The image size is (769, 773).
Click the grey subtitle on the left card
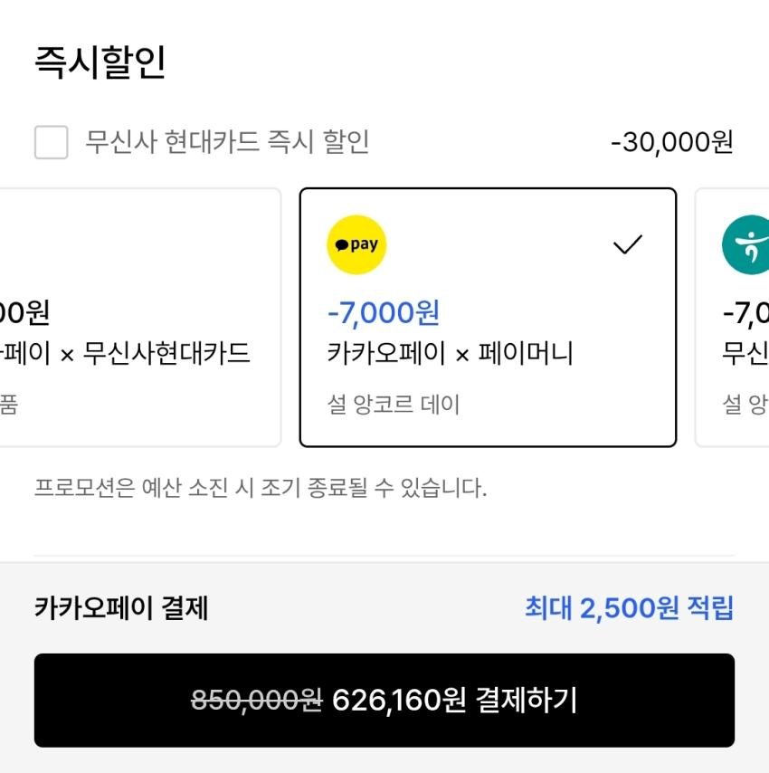click(x=9, y=404)
